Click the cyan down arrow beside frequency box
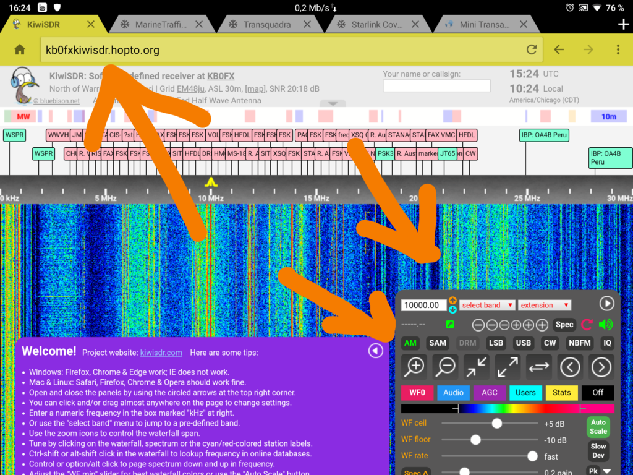This screenshot has height=475, width=633. click(x=452, y=309)
